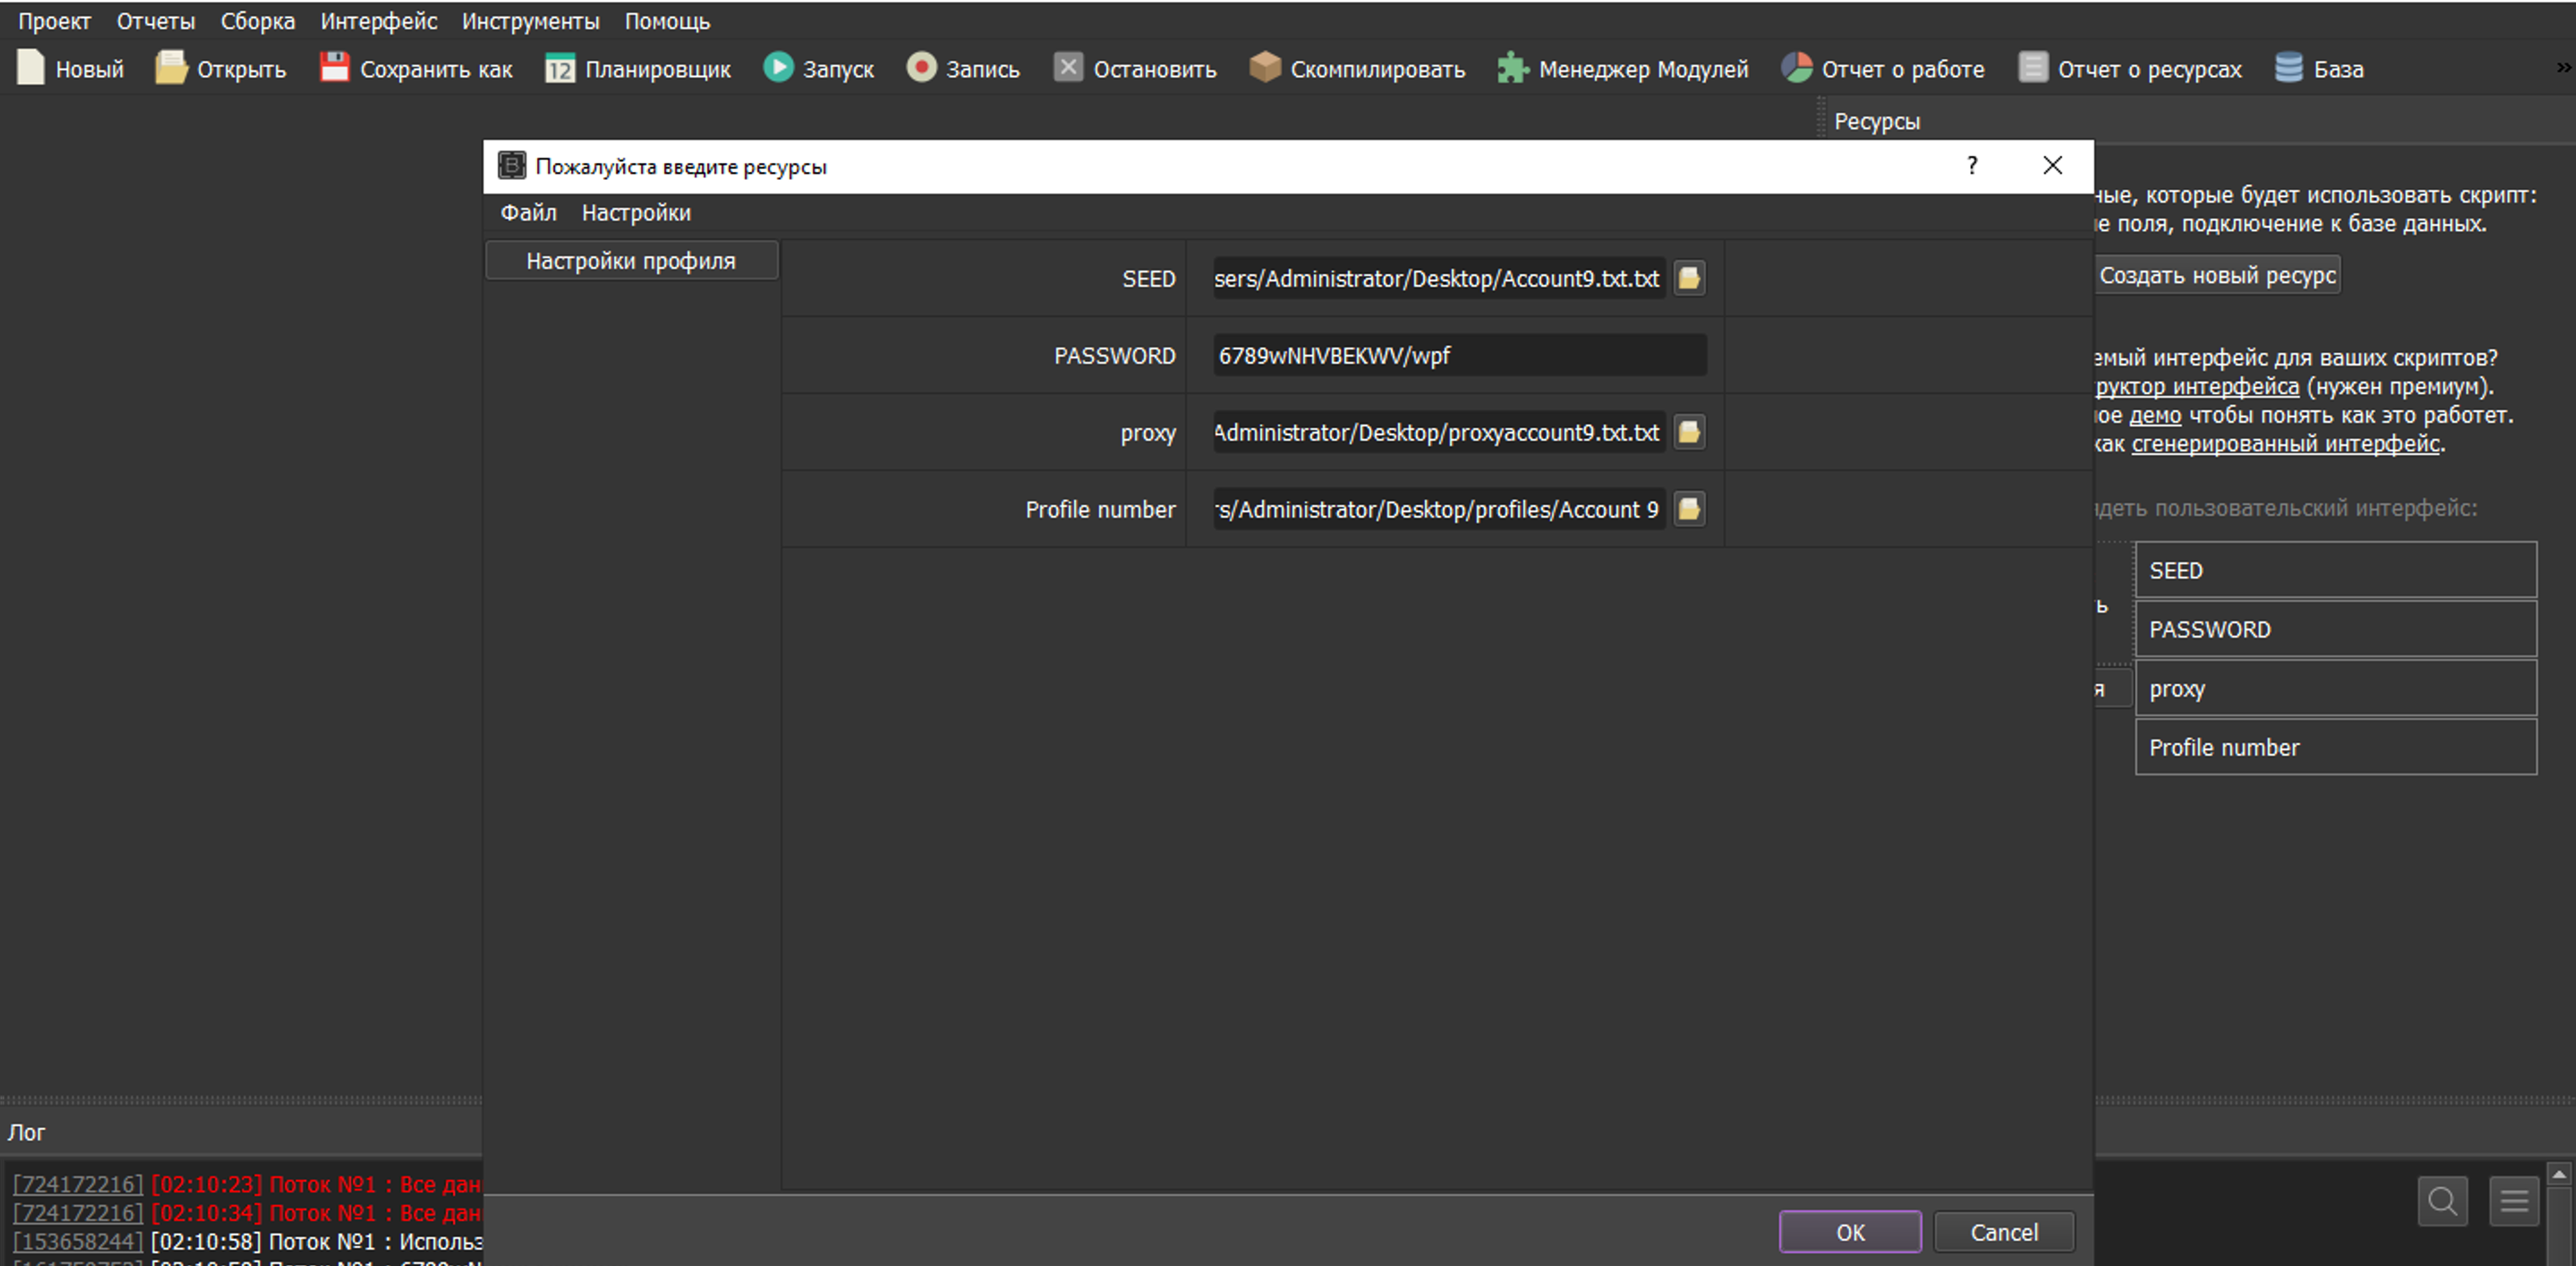Image resolution: width=2576 pixels, height=1266 pixels.
Task: Click the Скомпилировать box icon
Action: pos(1265,68)
